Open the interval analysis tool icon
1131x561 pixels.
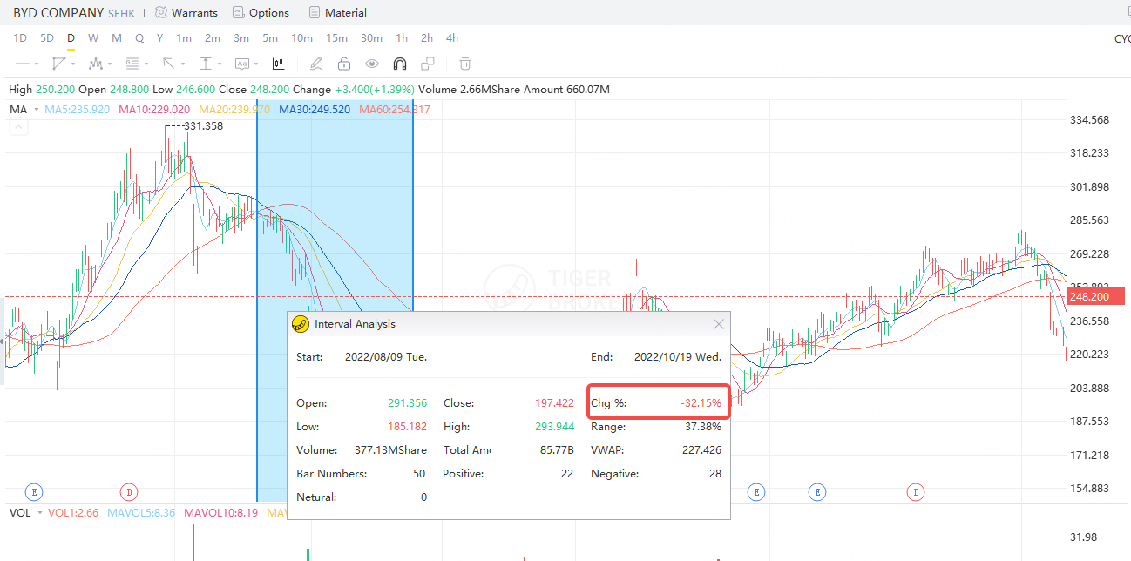click(277, 64)
